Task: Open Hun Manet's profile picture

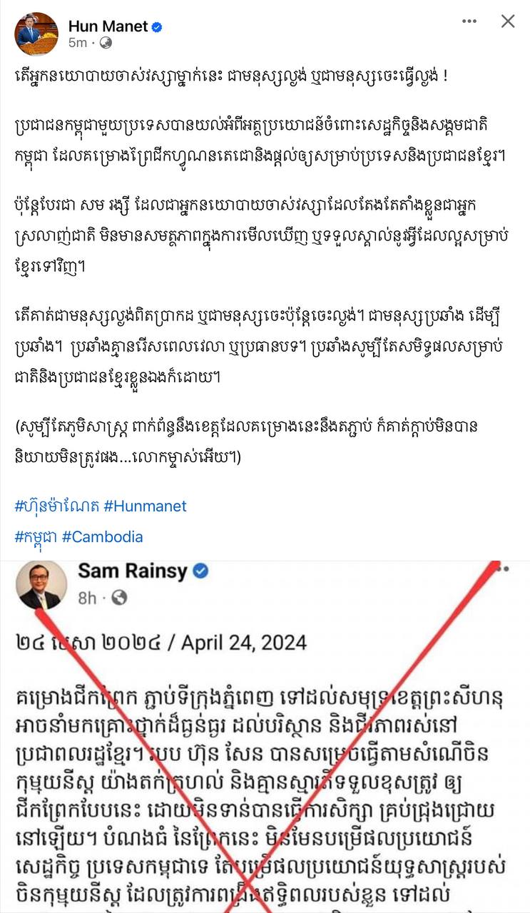Action: 36,34
